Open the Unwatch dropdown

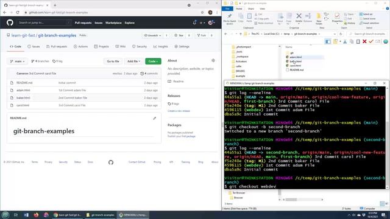(x=152, y=35)
